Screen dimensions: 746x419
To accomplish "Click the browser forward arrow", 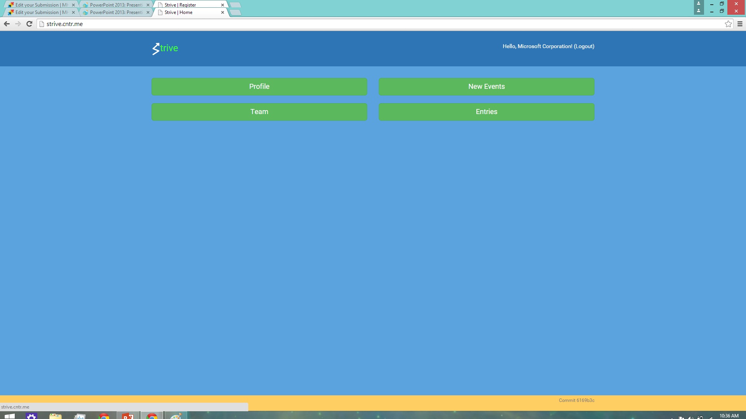I will tap(18, 24).
